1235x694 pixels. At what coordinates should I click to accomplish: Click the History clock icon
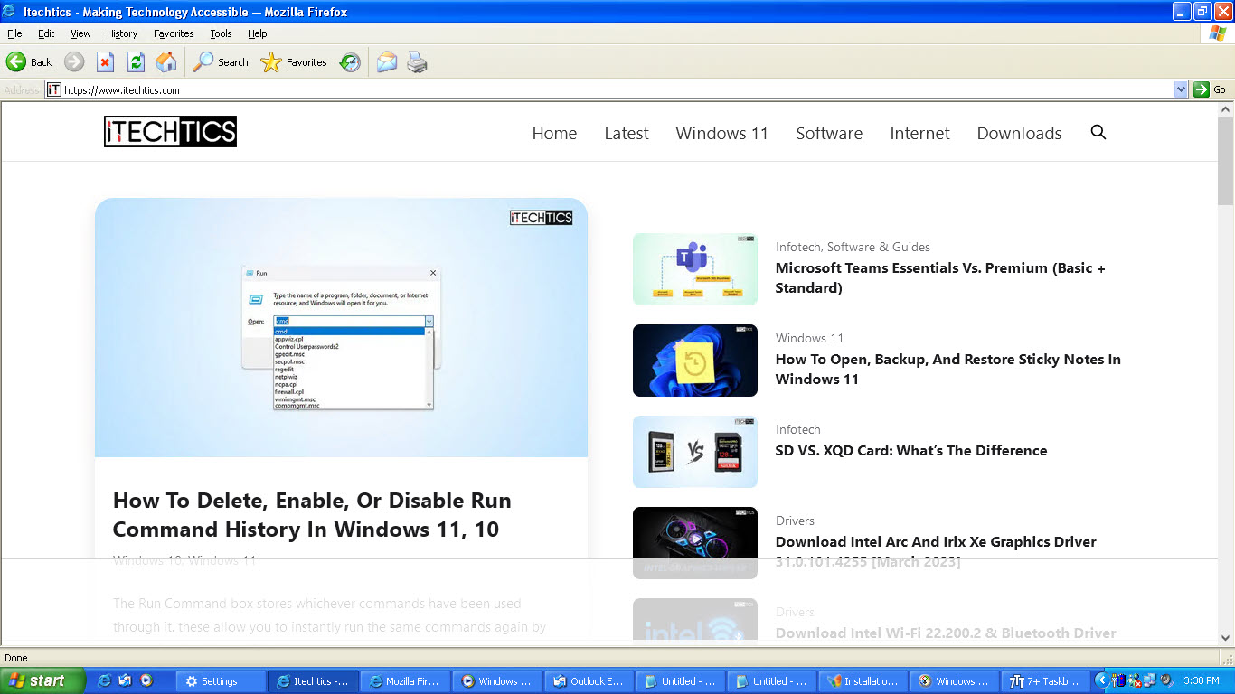pyautogui.click(x=350, y=62)
